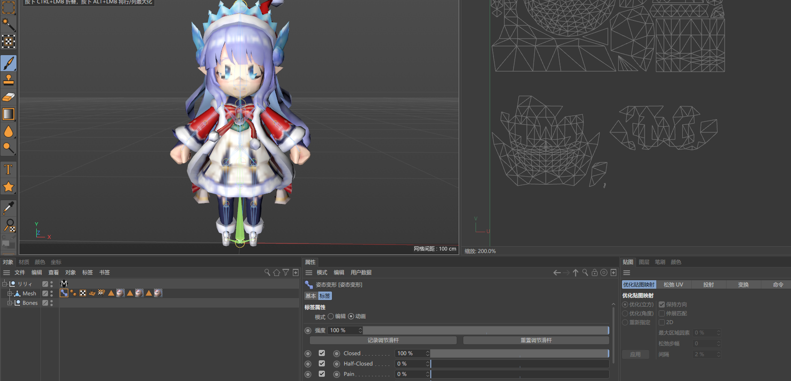
Task: Select the Eyedropper tool
Action: pyautogui.click(x=8, y=208)
